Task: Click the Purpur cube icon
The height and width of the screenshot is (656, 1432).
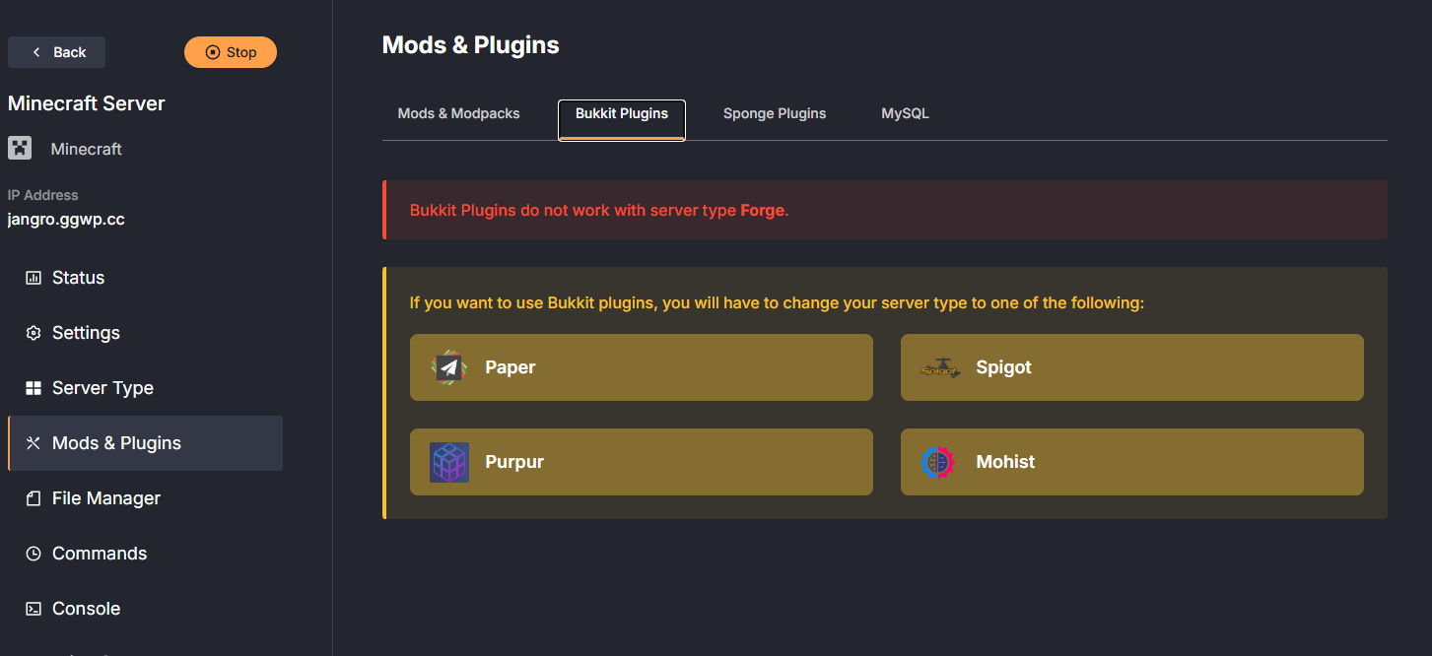Action: coord(448,462)
